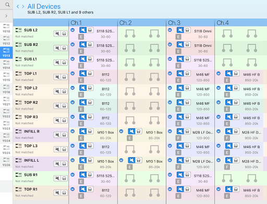The width and height of the screenshot is (267, 204).
Task: Open the search magnifier icon
Action: (7, 5)
